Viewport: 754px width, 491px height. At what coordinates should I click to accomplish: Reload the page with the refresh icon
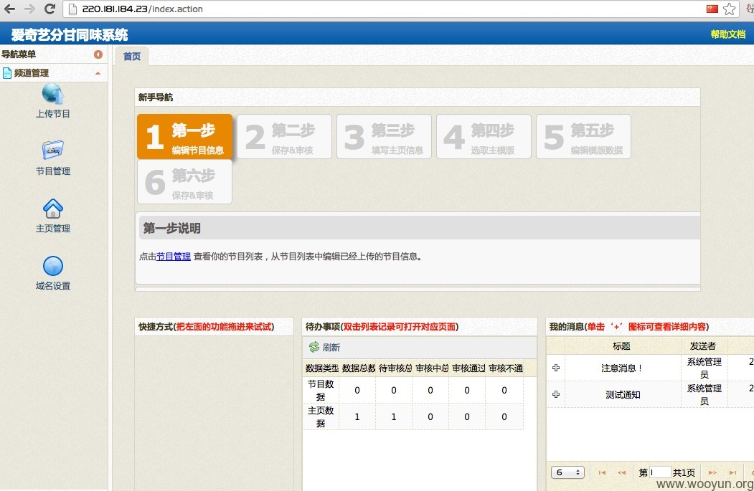(50, 9)
